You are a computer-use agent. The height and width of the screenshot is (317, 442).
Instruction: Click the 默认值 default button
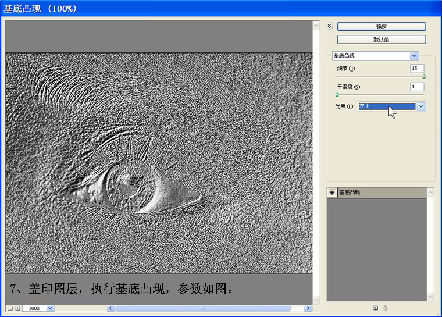[382, 40]
